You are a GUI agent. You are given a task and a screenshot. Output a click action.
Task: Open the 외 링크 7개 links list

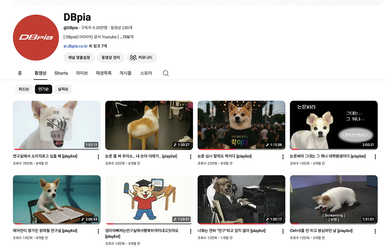click(98, 46)
